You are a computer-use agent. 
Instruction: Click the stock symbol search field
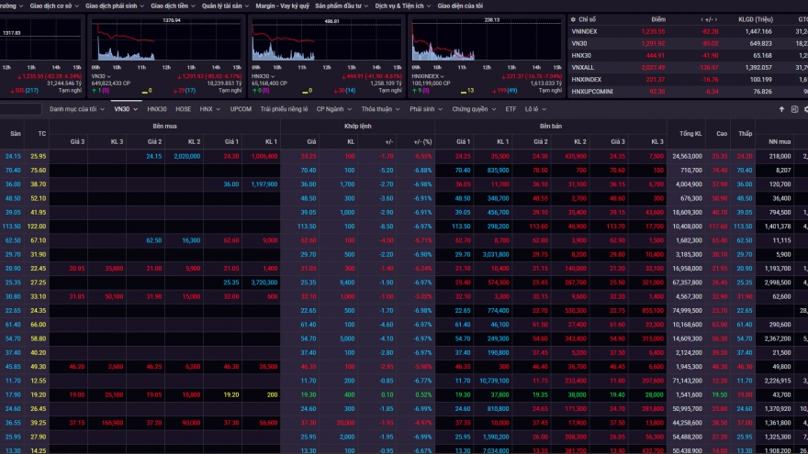click(x=20, y=109)
